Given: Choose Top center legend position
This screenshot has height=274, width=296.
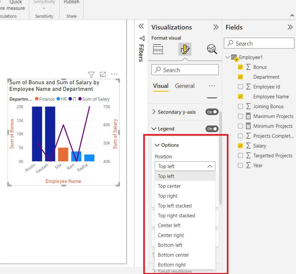Looking at the screenshot, I should [185, 186].
